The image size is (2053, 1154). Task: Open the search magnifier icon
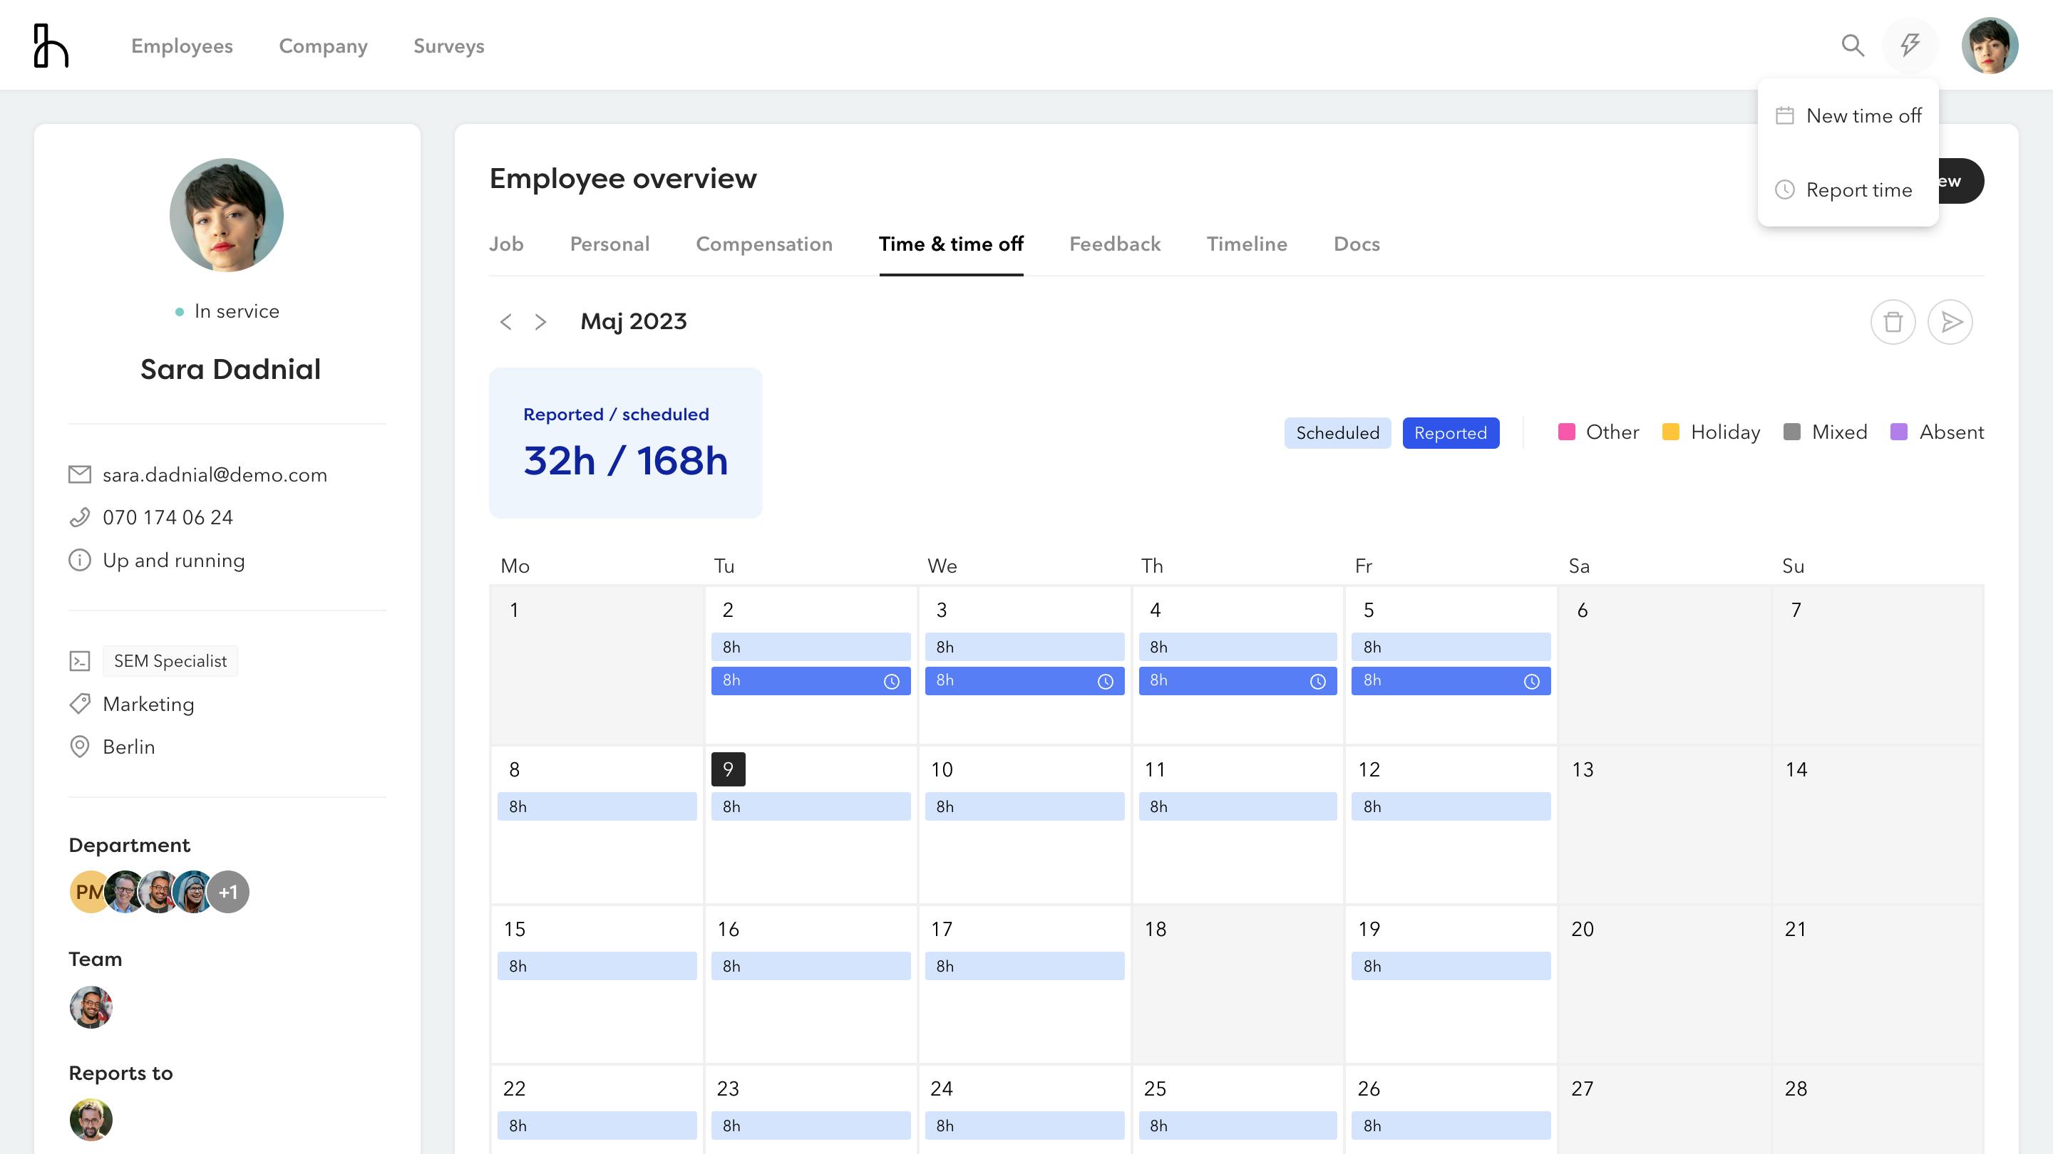click(1853, 46)
